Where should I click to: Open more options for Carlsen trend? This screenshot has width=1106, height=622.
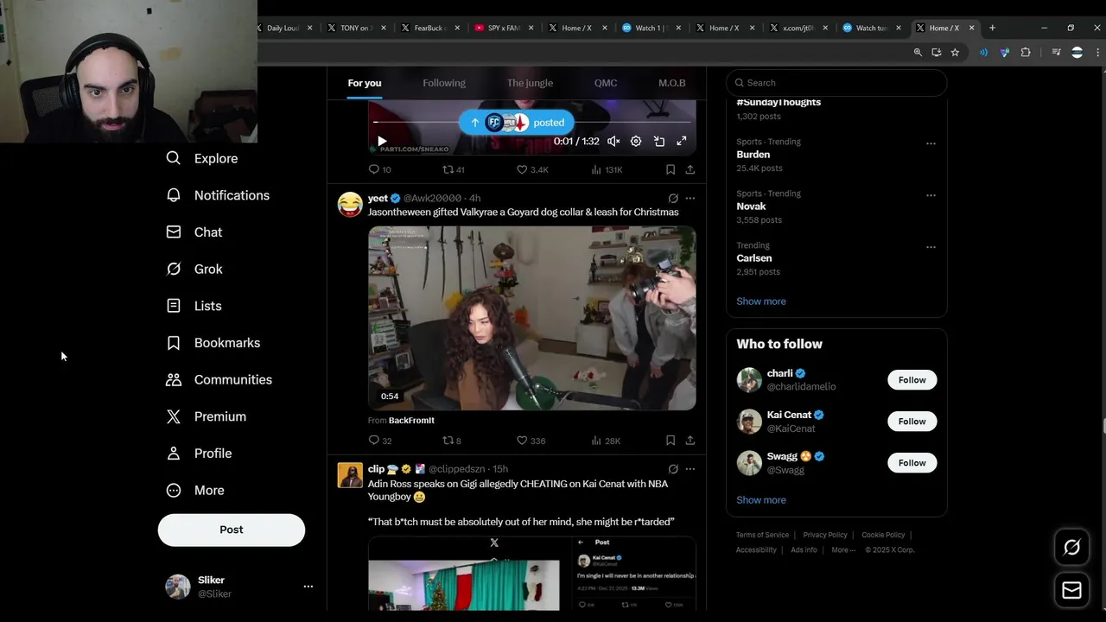(x=931, y=247)
